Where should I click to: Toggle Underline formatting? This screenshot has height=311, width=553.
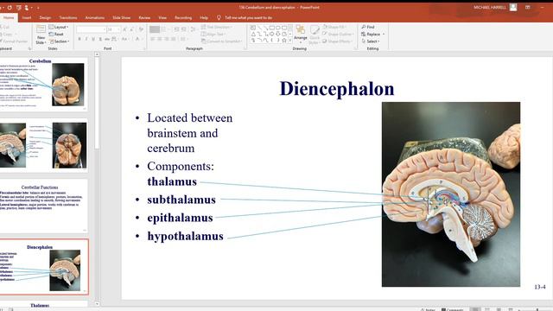click(x=93, y=39)
